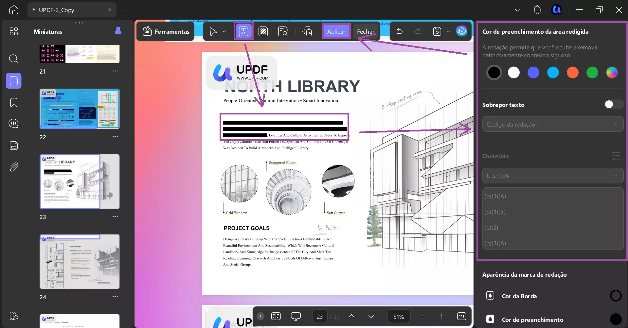Collapse the bottom page navigation bar
Viewport: 628px width, 328px height.
(260, 316)
